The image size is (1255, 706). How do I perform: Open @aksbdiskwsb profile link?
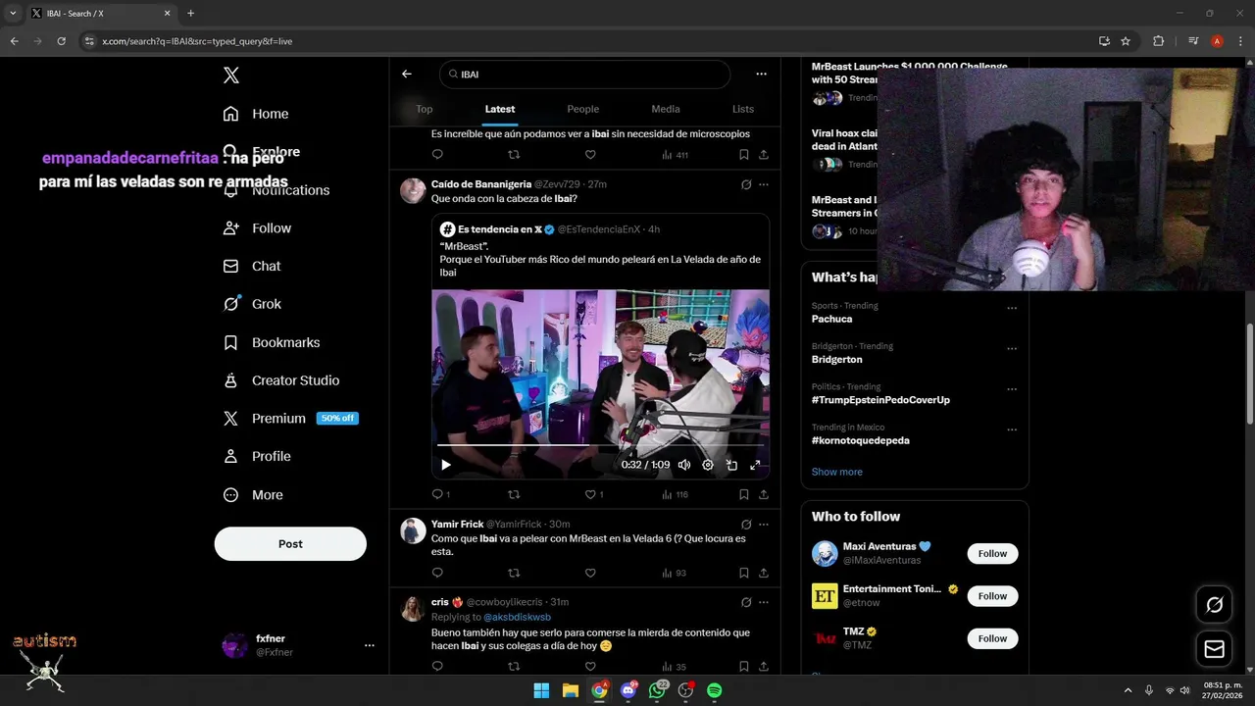point(517,617)
